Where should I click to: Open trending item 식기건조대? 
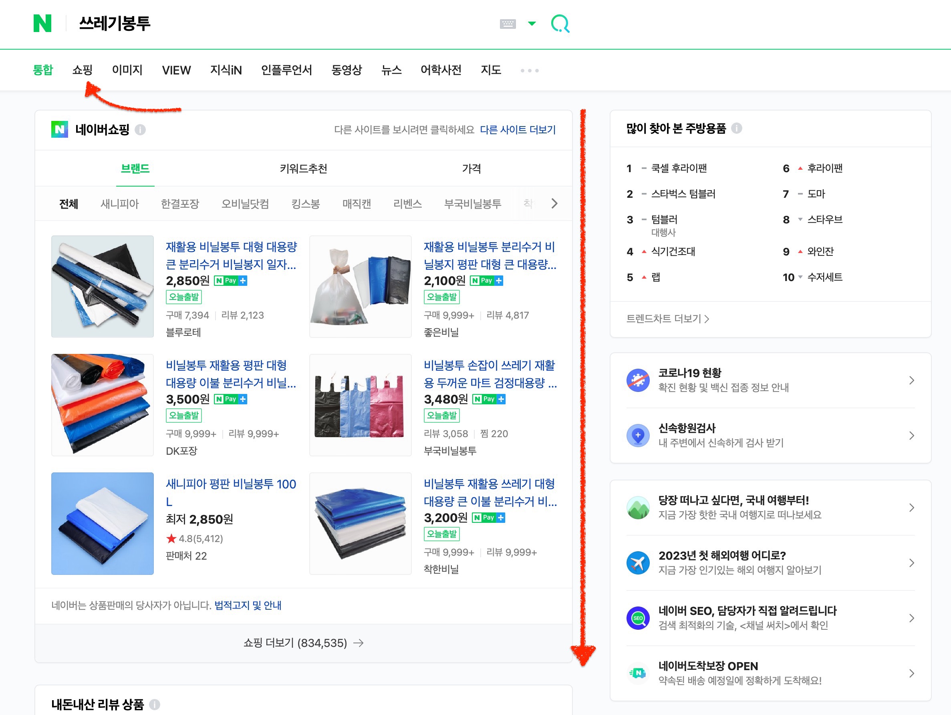(673, 251)
